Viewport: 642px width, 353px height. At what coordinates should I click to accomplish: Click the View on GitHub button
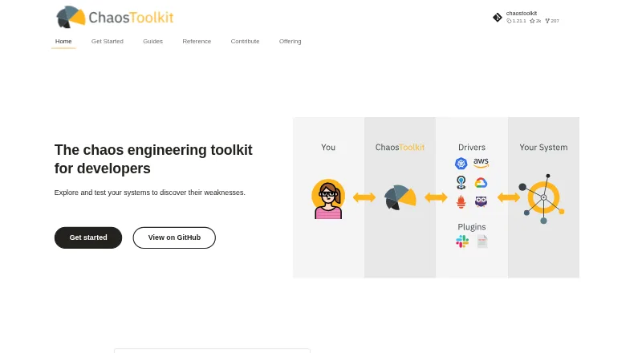click(174, 237)
